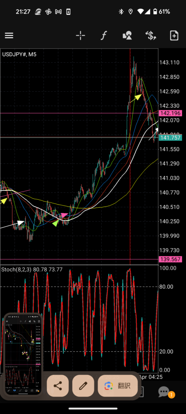
Task: Select the green 141.757 current price label
Action: coord(170,137)
